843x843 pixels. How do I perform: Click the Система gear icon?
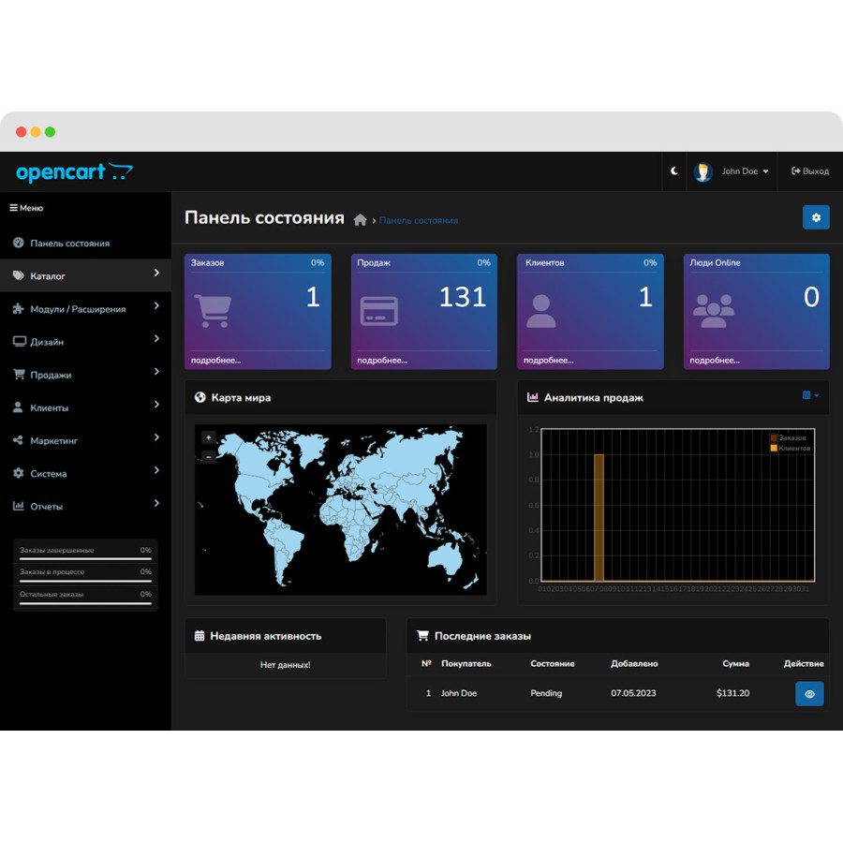[19, 473]
